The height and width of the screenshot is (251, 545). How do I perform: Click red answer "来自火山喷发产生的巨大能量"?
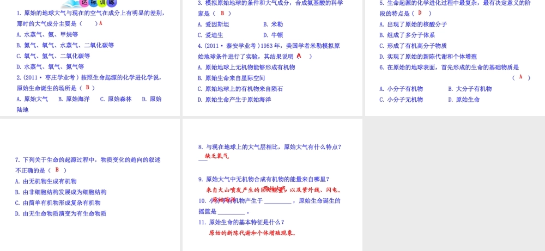(245, 190)
